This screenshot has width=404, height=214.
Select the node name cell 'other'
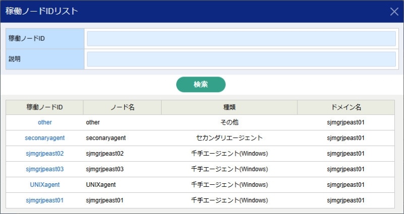coord(122,122)
